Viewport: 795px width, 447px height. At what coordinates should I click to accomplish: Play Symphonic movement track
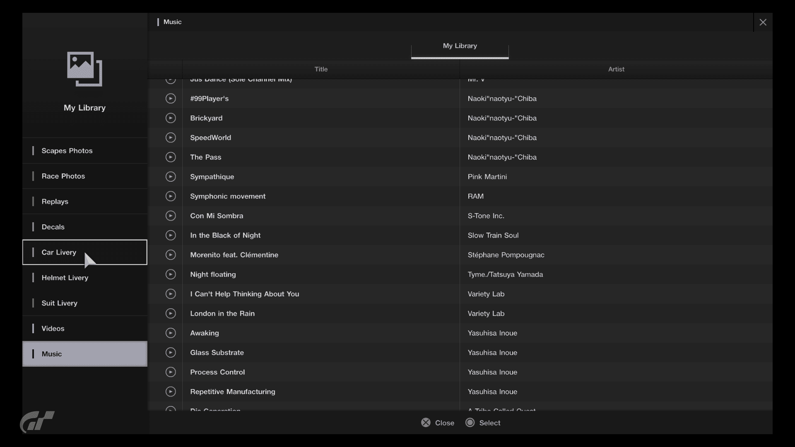tap(171, 196)
